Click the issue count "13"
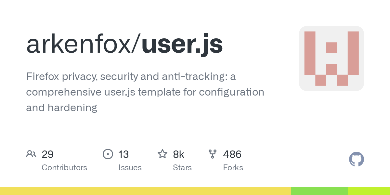390x195 pixels. (123, 154)
